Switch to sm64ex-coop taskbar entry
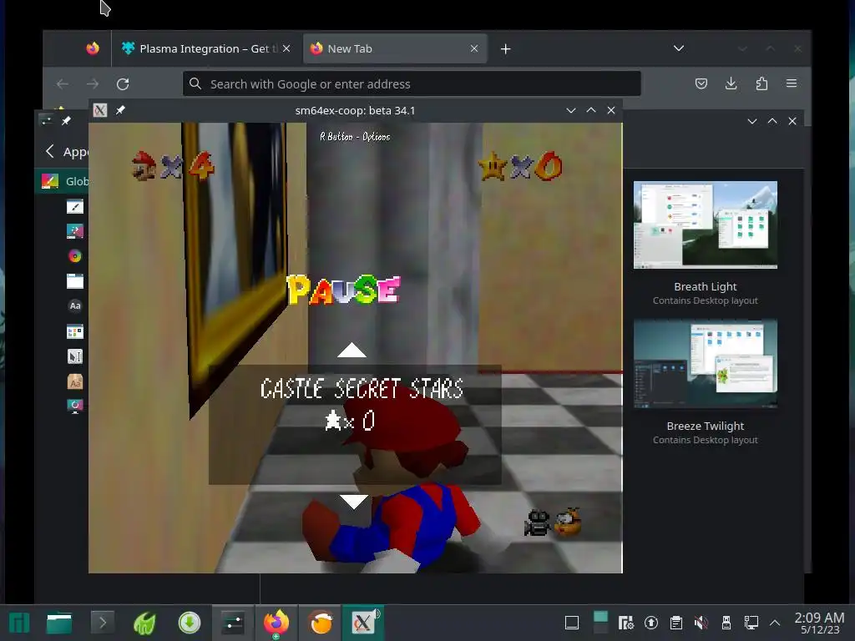 pyautogui.click(x=363, y=623)
